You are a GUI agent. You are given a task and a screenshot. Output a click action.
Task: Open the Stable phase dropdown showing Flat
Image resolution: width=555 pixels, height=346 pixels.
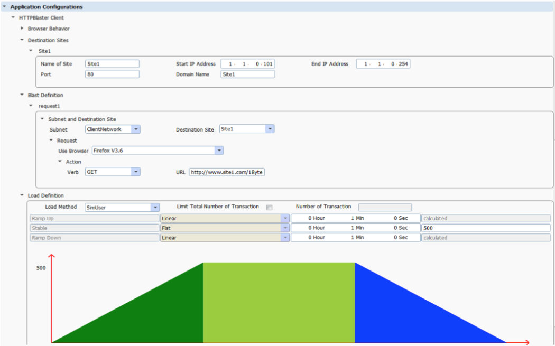coord(285,228)
